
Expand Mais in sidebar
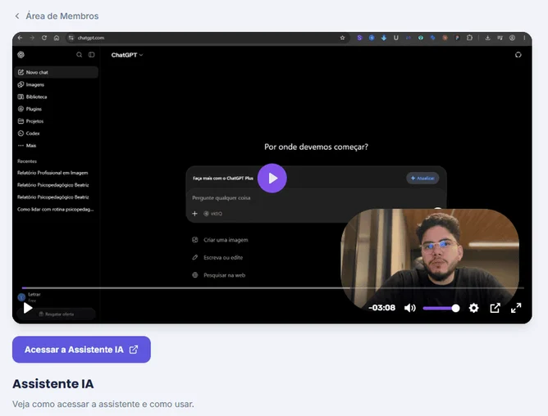tap(57, 146)
